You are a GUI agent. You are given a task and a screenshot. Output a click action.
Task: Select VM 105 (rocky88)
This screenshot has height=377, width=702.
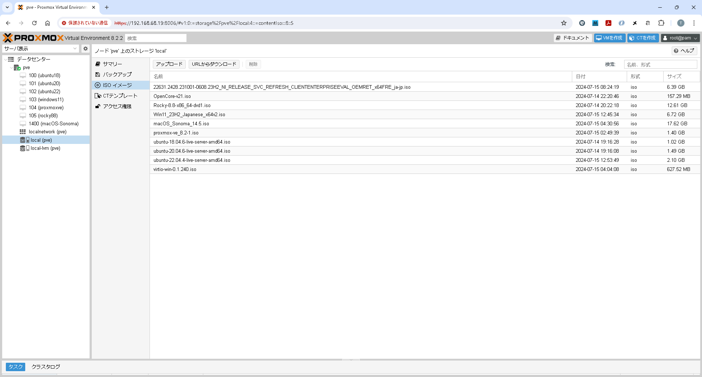[x=46, y=116]
